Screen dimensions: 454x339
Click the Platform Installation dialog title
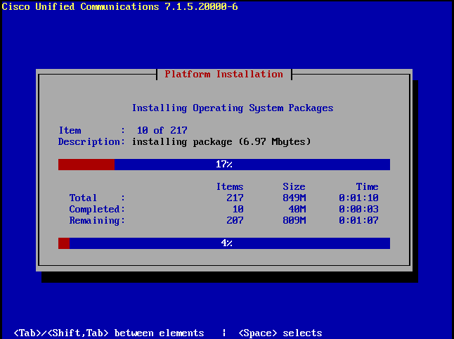[223, 75]
